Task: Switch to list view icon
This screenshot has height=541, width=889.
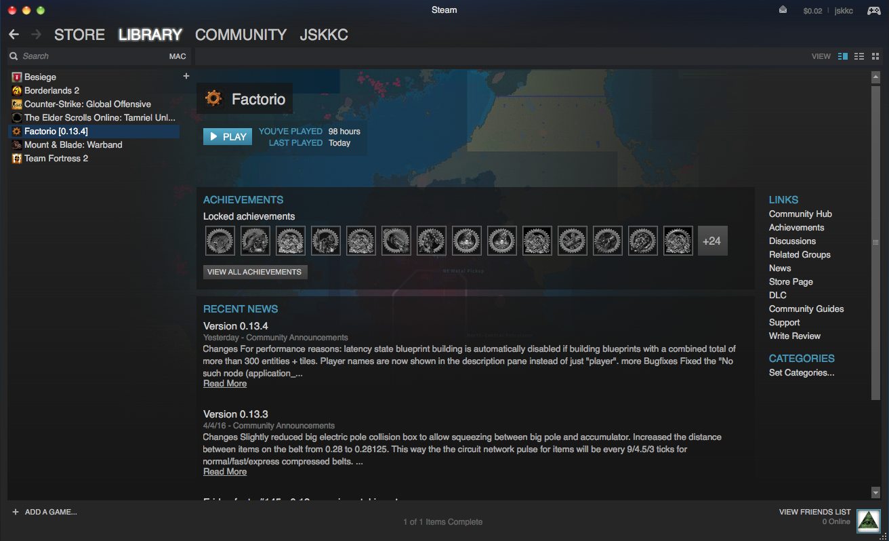Action: [x=859, y=56]
